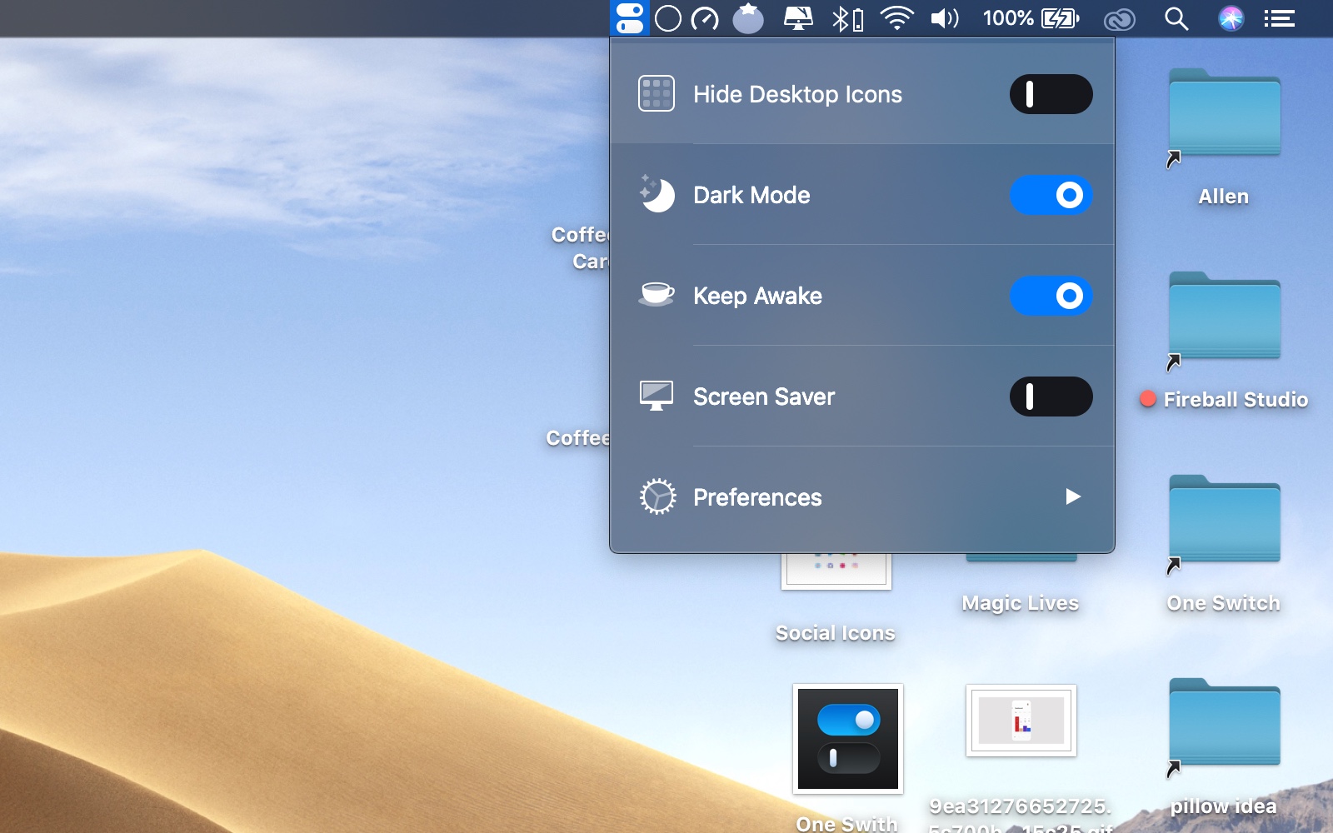Toggle the Hide Desktop Icons switch
The image size is (1333, 833).
tap(1051, 94)
